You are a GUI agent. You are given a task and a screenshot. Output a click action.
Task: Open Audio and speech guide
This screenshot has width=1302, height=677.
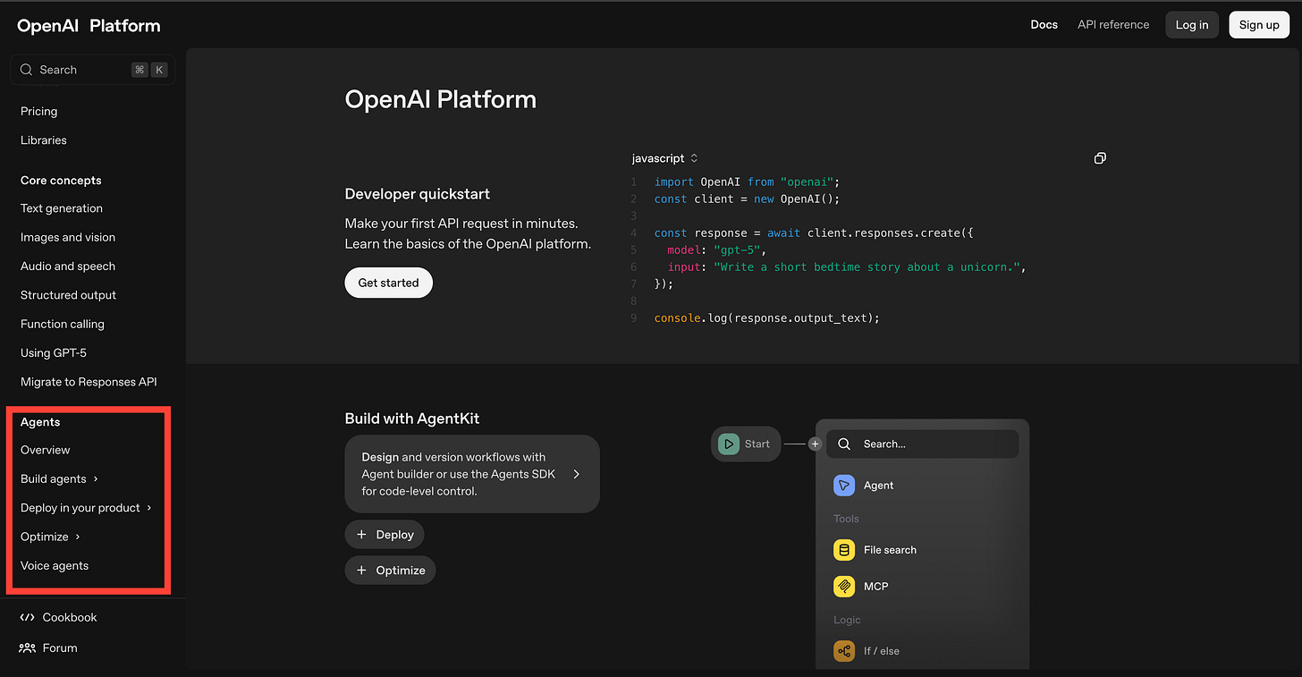(x=68, y=266)
